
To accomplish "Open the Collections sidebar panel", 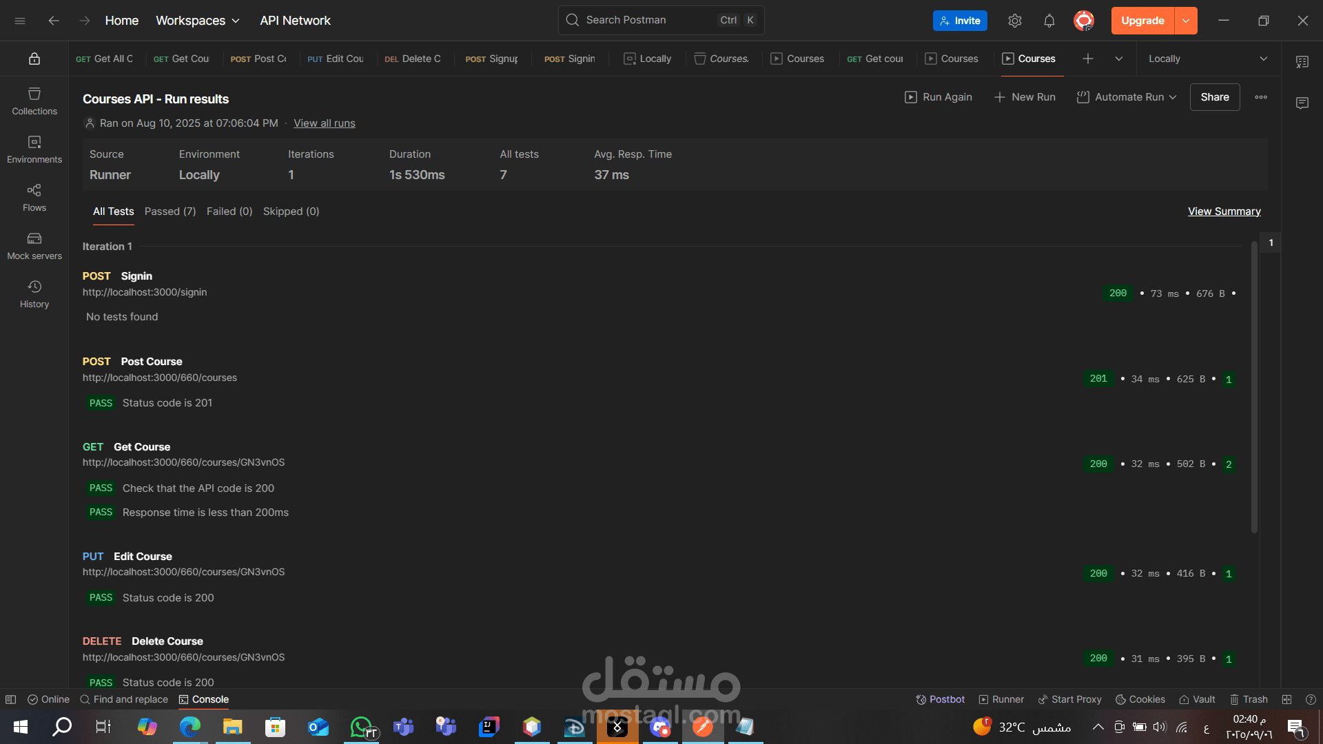I will [x=34, y=101].
